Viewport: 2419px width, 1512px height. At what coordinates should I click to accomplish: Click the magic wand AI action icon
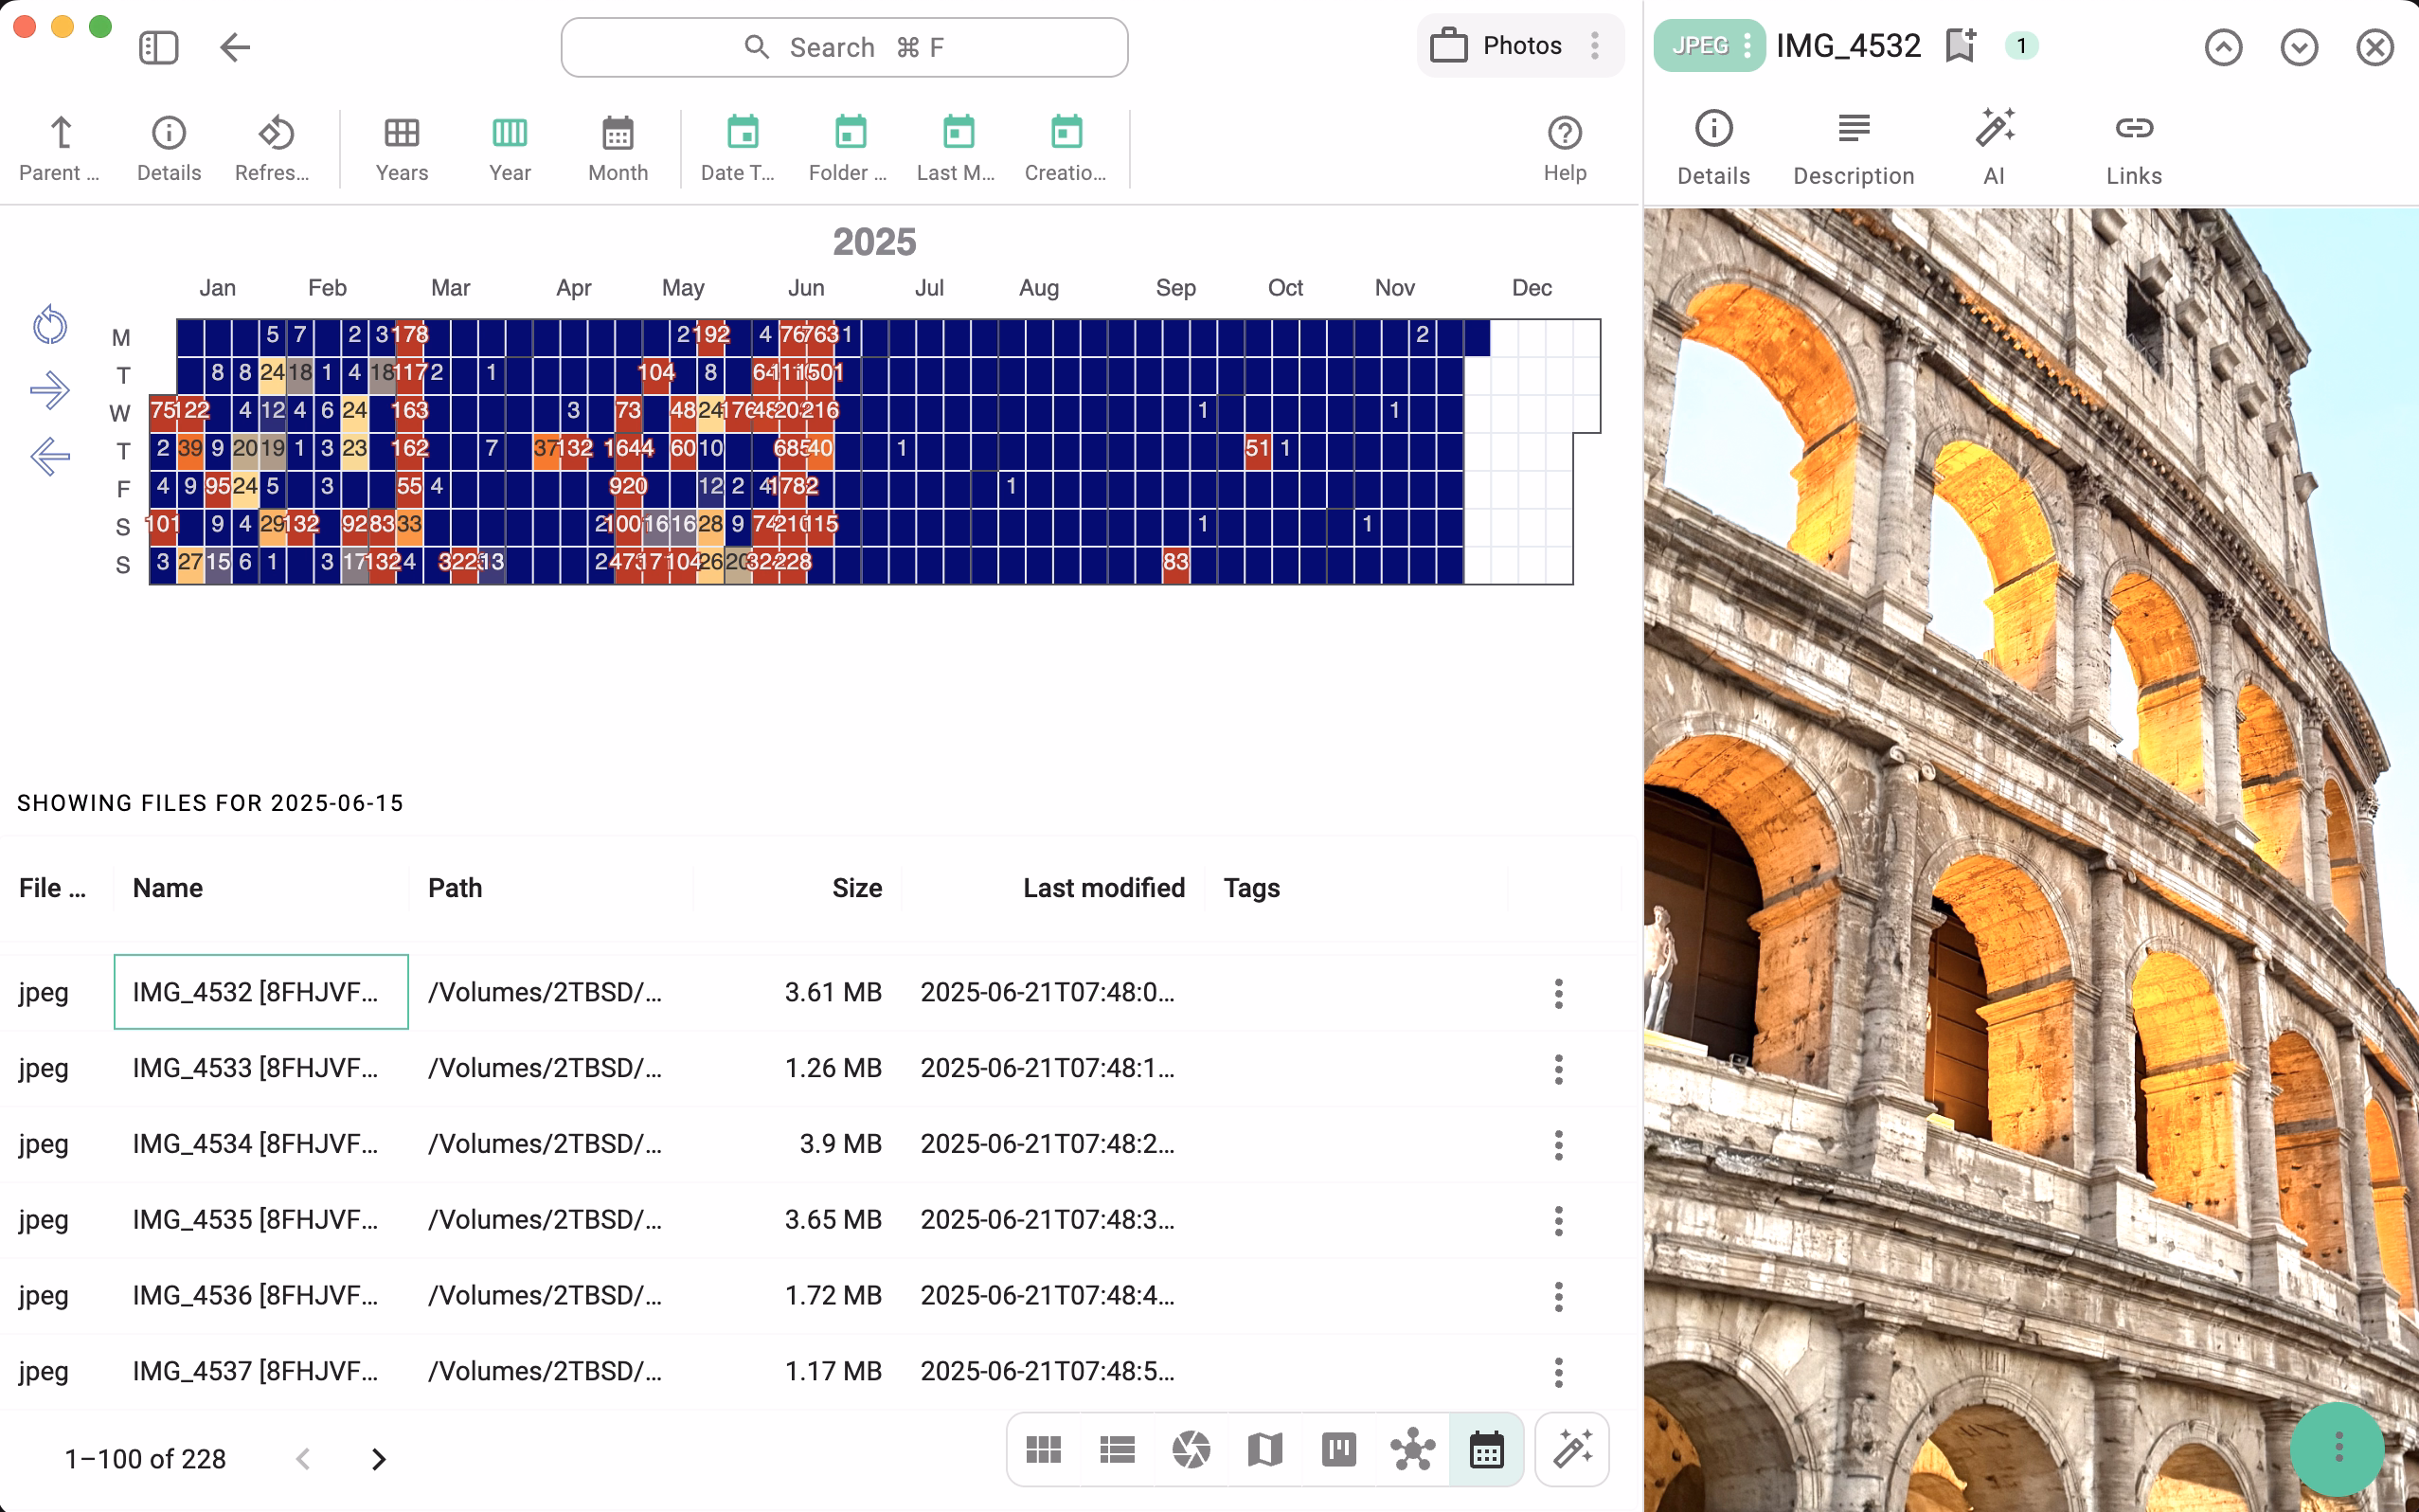click(x=1570, y=1448)
